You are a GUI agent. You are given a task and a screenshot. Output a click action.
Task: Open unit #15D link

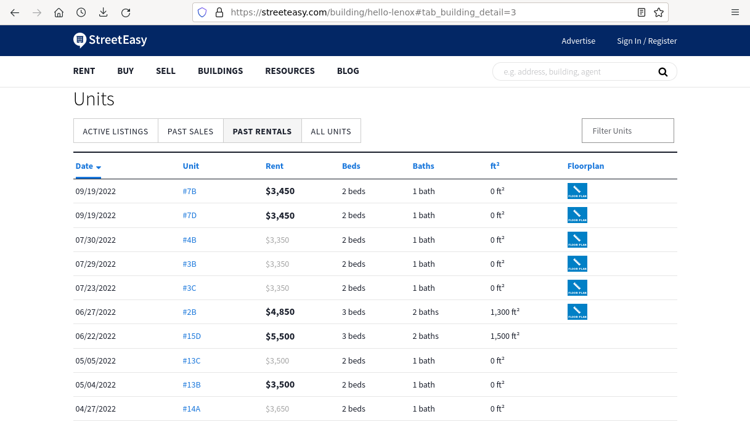click(192, 336)
